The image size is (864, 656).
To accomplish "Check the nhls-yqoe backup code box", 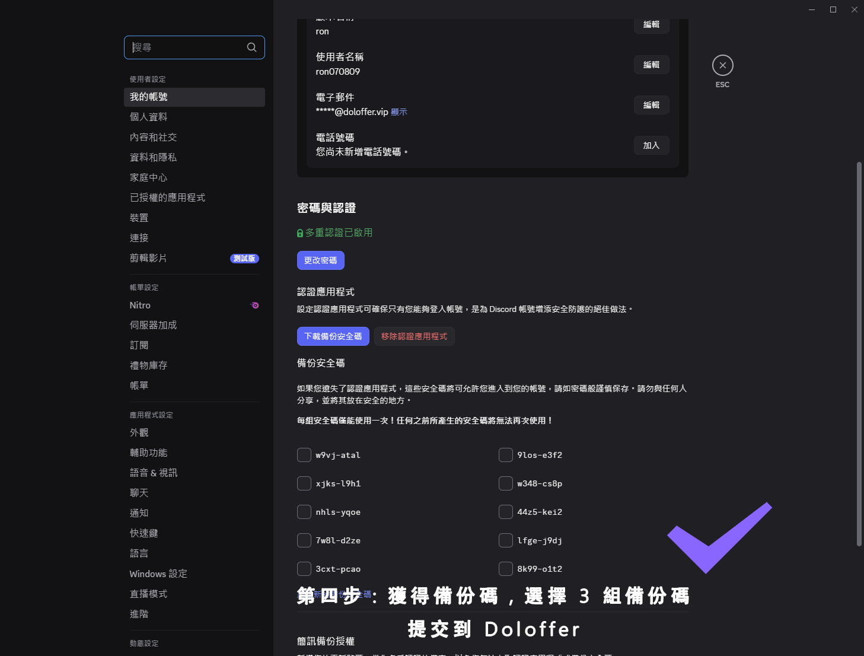I will [304, 512].
